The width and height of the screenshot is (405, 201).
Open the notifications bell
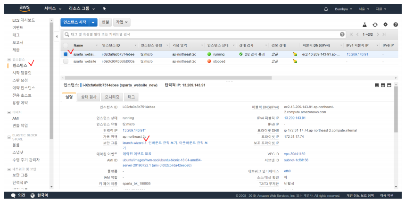click(326, 9)
